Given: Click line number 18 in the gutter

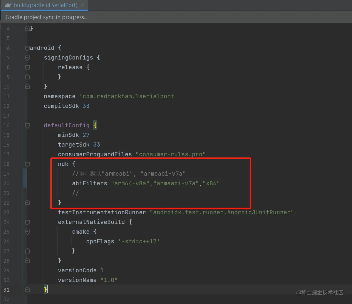Looking at the screenshot, I should point(6,164).
